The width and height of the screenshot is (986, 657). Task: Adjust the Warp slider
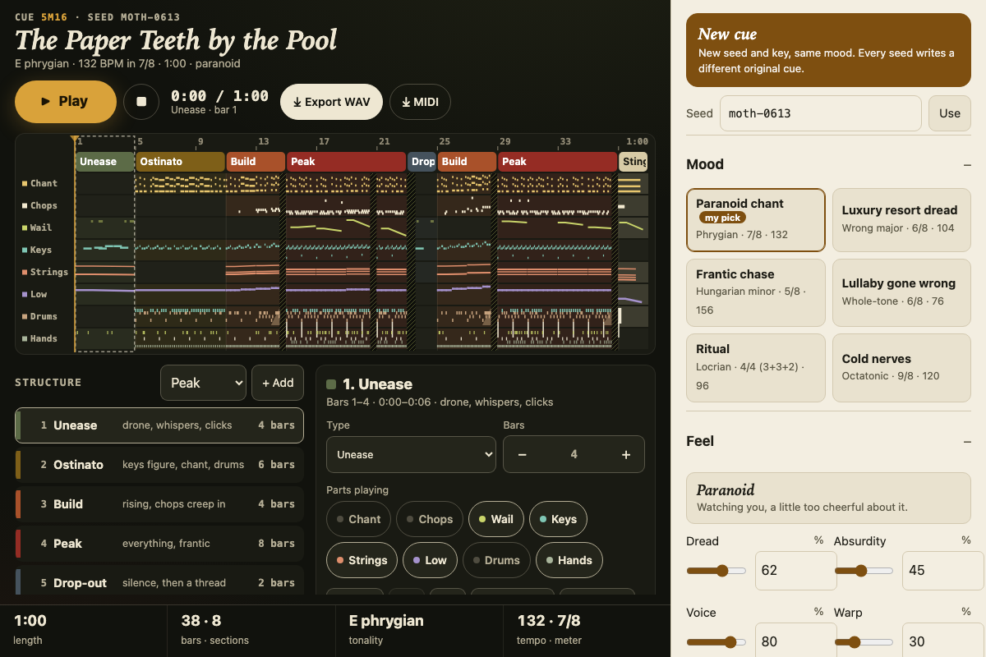coord(864,642)
